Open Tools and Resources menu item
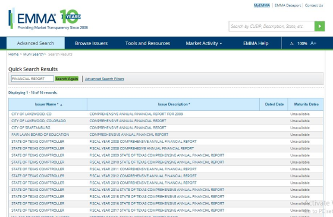Image resolution: width=333 pixels, height=217 pixels. [147, 43]
